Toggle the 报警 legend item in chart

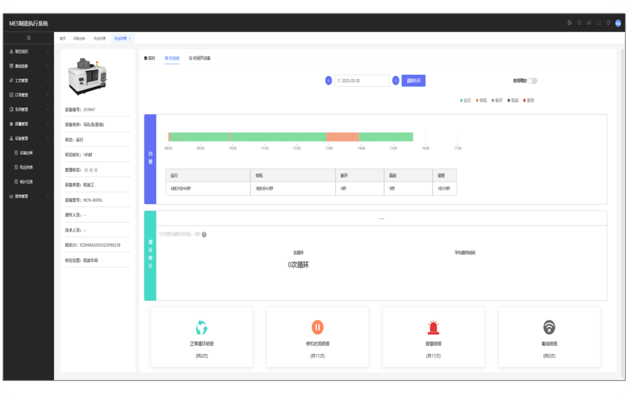tap(529, 100)
